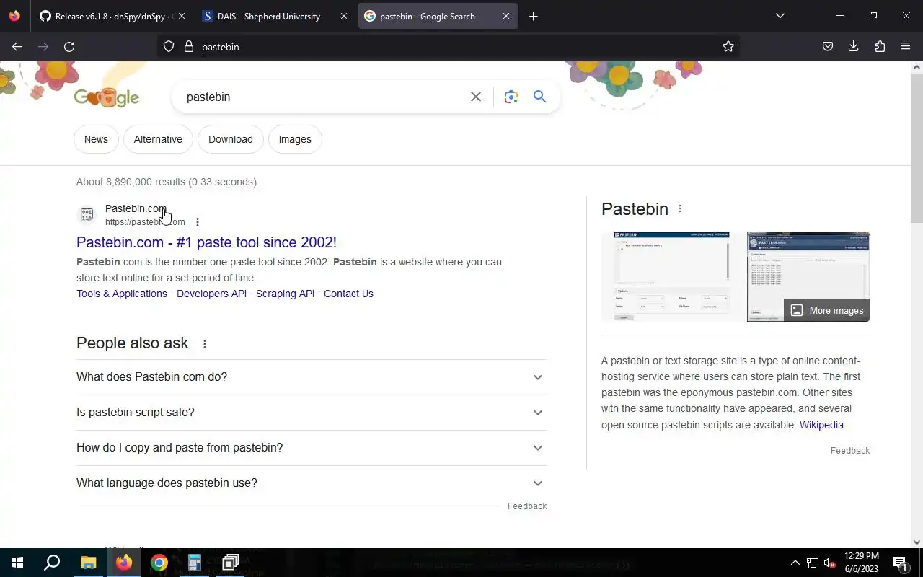
Task: Click the muted volume tray icon
Action: pos(830,563)
